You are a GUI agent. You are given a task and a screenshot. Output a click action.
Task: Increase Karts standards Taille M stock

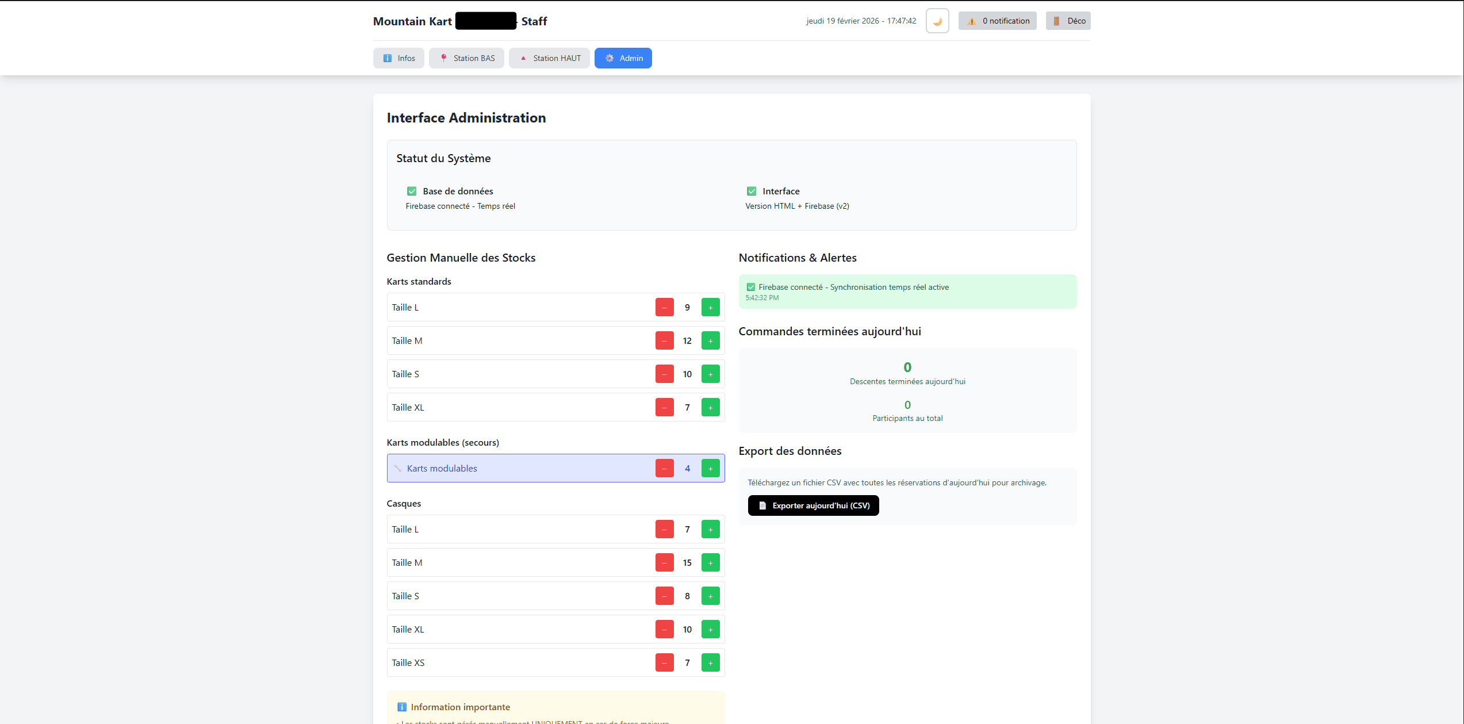(x=710, y=341)
